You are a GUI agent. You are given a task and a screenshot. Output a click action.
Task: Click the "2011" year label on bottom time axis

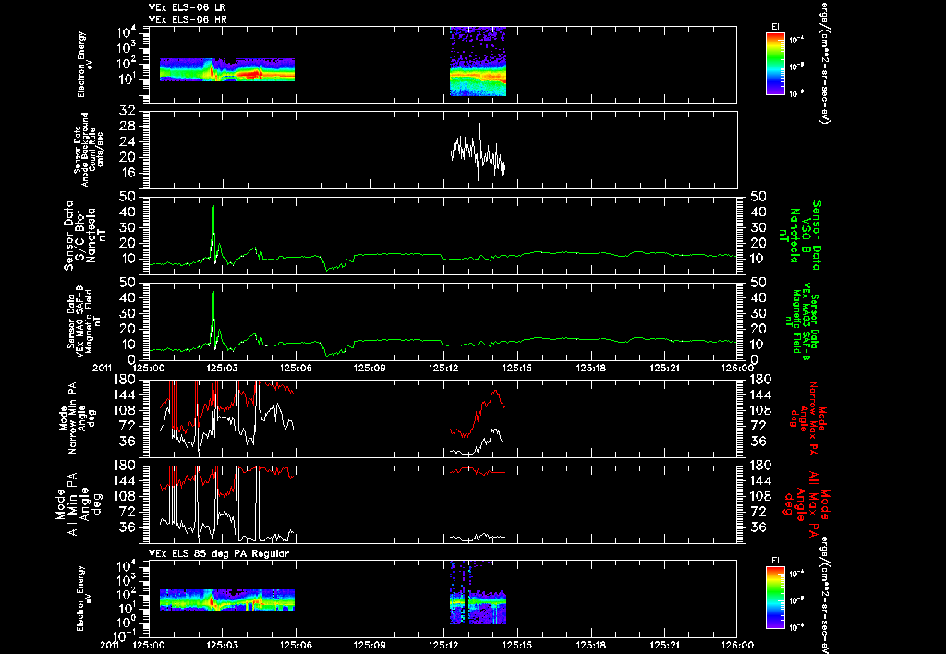coord(109,645)
